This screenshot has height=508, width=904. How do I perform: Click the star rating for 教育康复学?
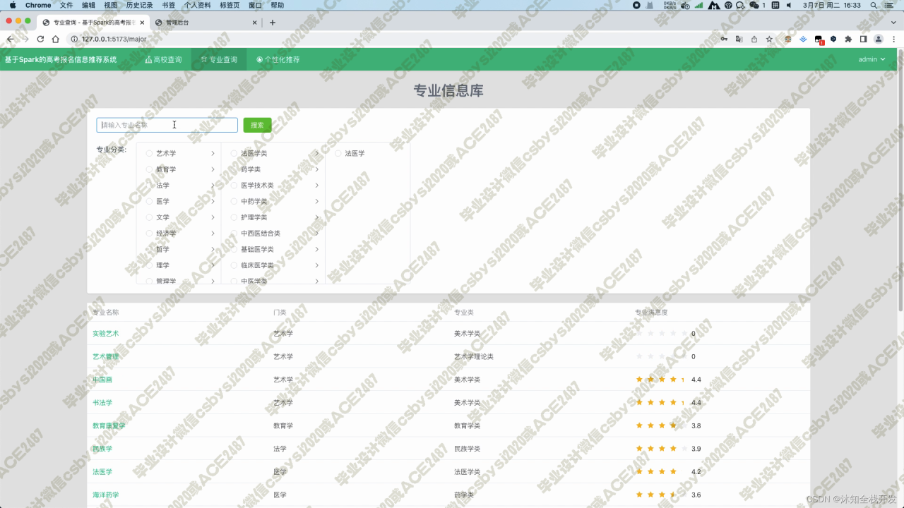(x=662, y=425)
